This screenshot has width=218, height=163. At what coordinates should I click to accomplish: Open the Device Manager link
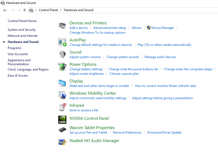163,28
